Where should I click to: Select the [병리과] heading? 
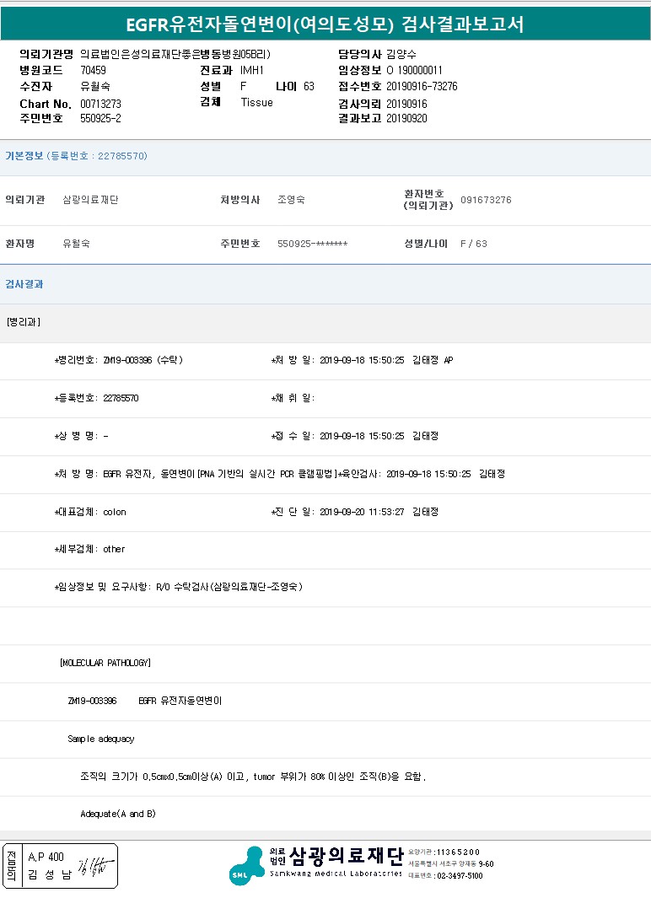24,322
